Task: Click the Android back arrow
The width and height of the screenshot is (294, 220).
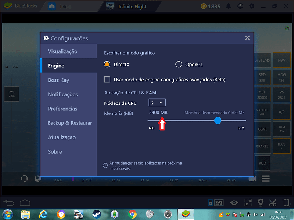Action: [x=9, y=203]
